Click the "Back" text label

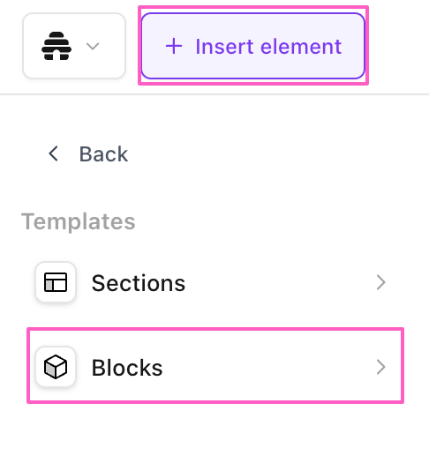point(103,154)
